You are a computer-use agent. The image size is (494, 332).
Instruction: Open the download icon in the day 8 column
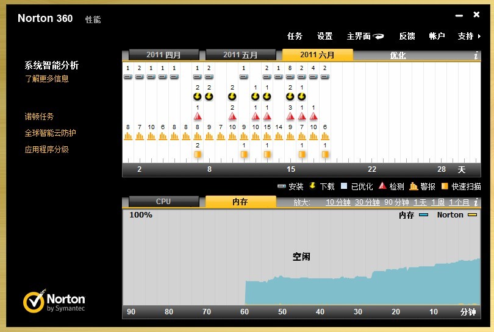209,97
